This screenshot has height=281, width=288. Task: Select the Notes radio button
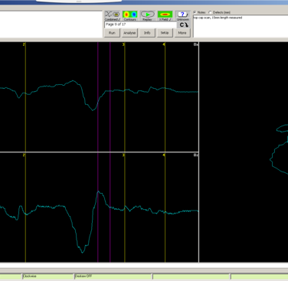(x=195, y=12)
